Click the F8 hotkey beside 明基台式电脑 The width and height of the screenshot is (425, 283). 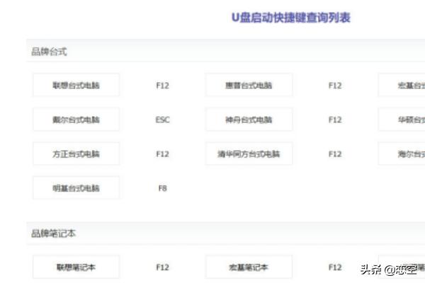162,188
